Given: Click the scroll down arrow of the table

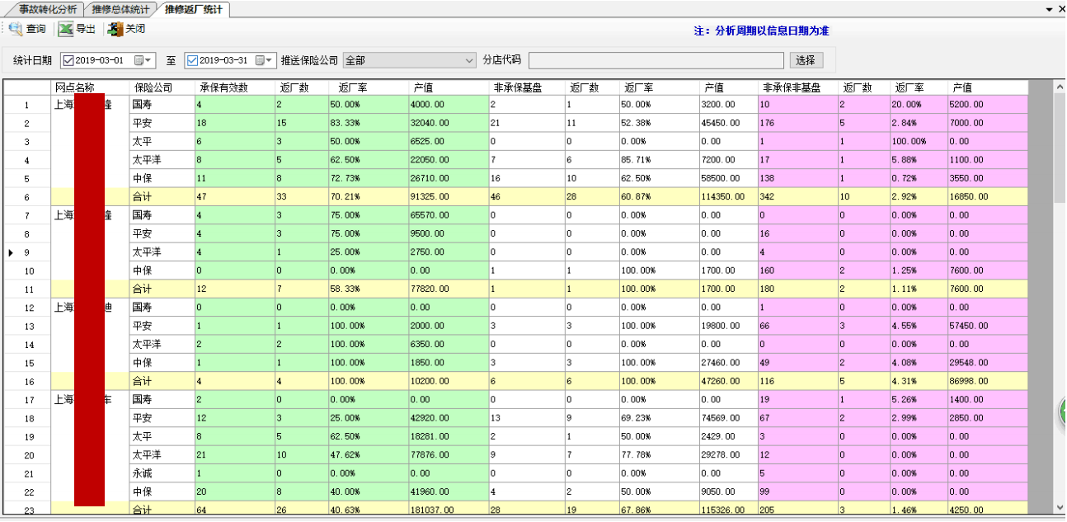Looking at the screenshot, I should (x=1059, y=508).
